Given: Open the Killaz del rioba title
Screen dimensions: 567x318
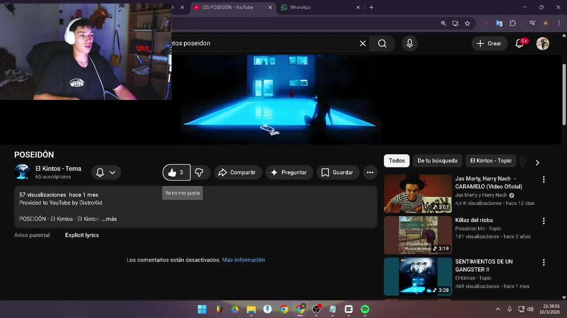Looking at the screenshot, I should pyautogui.click(x=474, y=220).
